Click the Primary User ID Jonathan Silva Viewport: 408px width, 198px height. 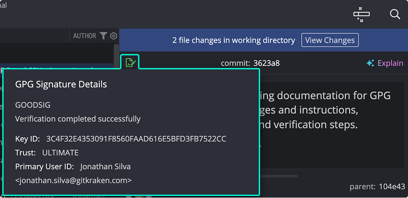click(x=106, y=167)
